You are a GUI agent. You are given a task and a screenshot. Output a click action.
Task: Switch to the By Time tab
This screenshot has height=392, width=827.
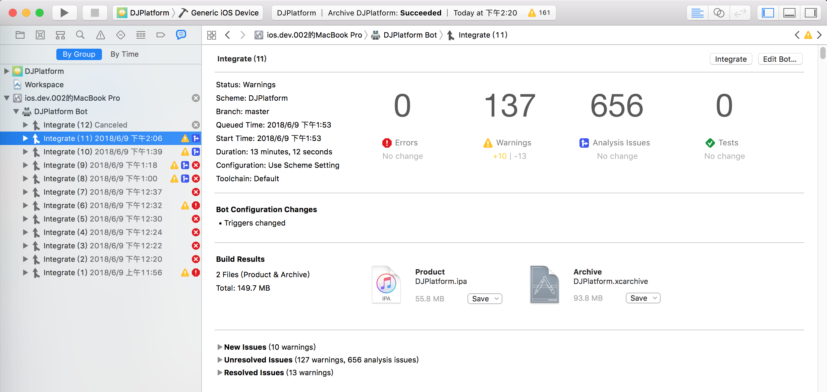click(124, 54)
